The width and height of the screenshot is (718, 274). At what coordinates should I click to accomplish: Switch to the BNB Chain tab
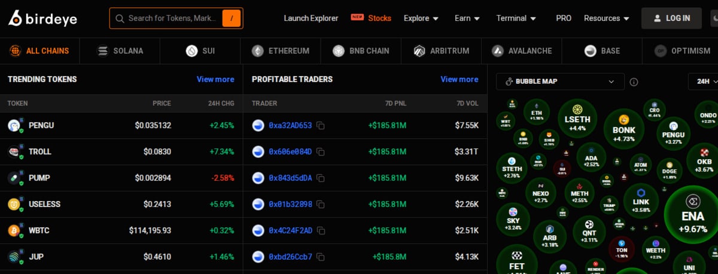coord(361,51)
